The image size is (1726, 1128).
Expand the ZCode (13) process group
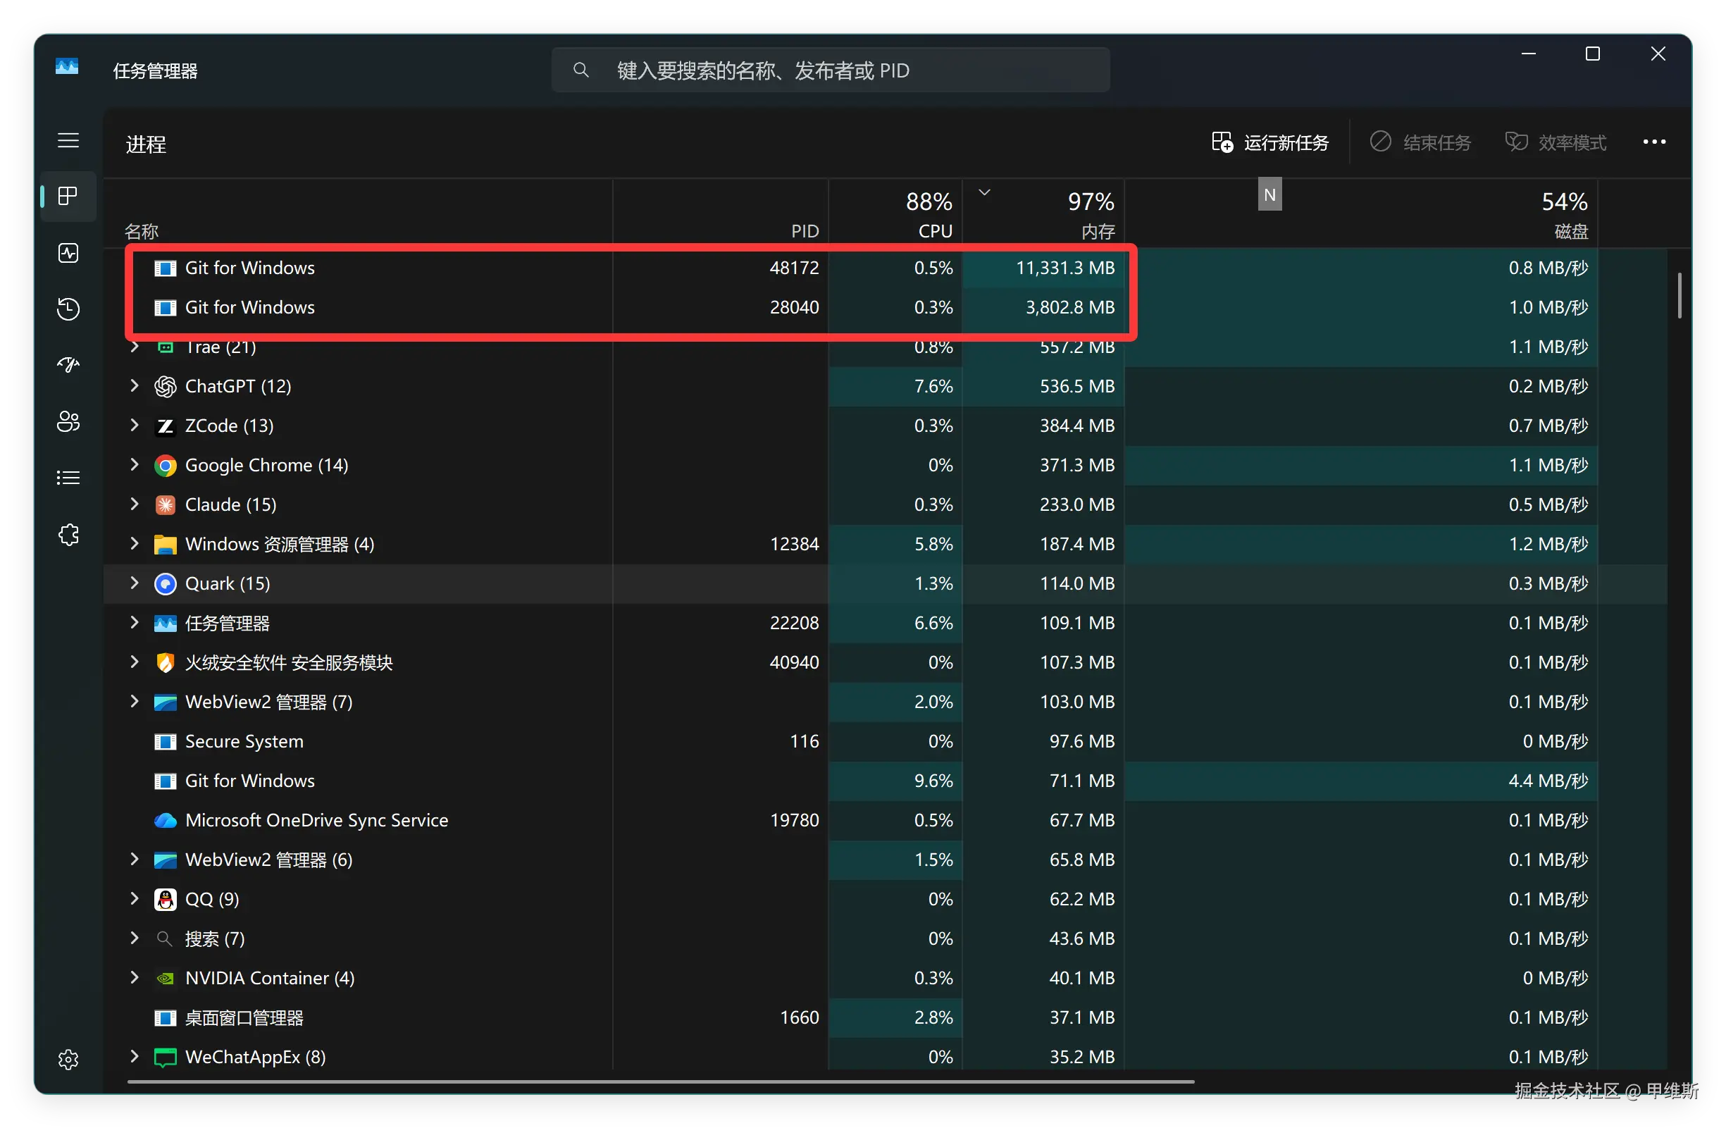point(134,425)
